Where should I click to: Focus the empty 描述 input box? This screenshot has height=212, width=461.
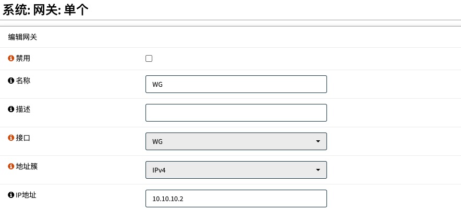236,113
